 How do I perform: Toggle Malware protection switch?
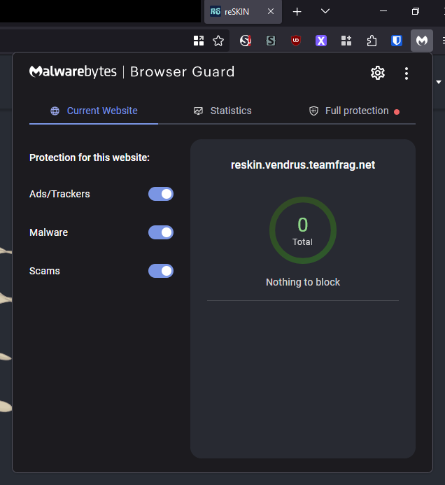click(x=161, y=232)
